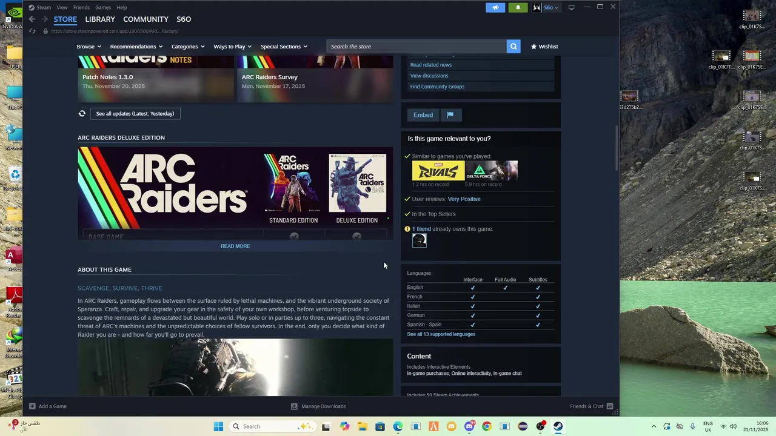
Task: Click See all updates button
Action: (x=135, y=113)
